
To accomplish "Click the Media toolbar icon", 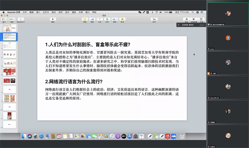I will (x=115, y=19).
